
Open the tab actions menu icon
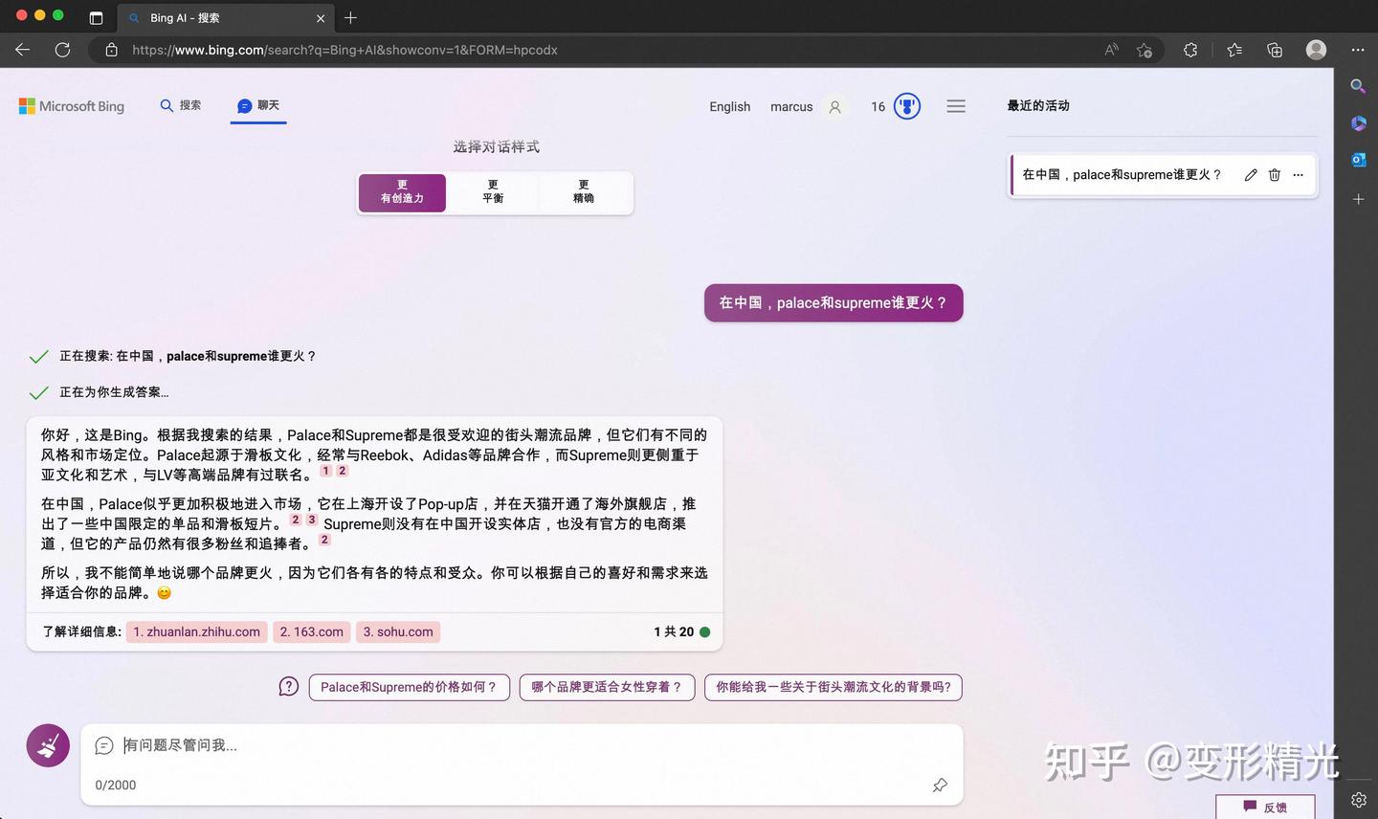coord(96,17)
